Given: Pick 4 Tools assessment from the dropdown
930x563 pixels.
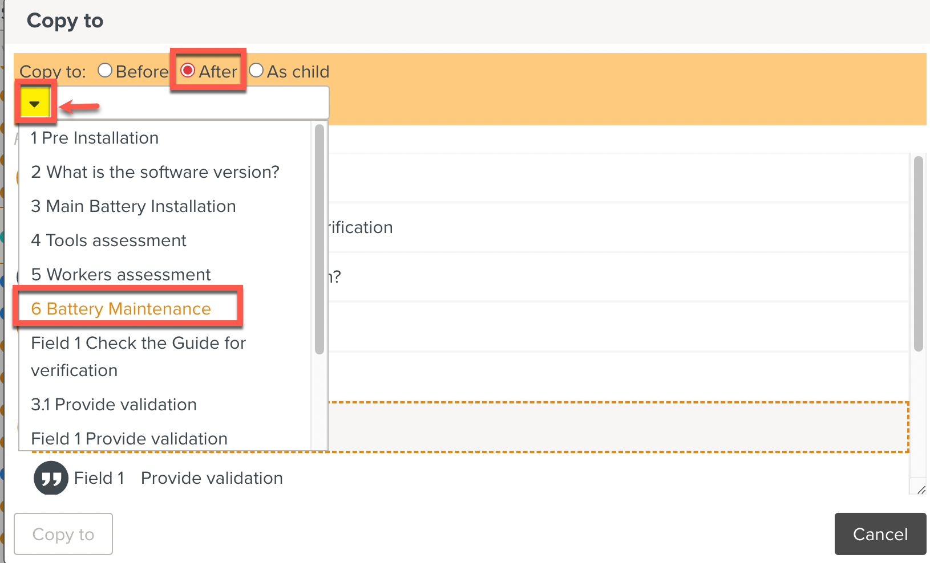Looking at the screenshot, I should click(108, 240).
